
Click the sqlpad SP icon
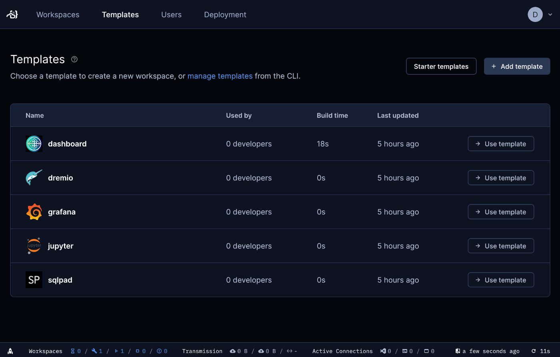coord(34,279)
